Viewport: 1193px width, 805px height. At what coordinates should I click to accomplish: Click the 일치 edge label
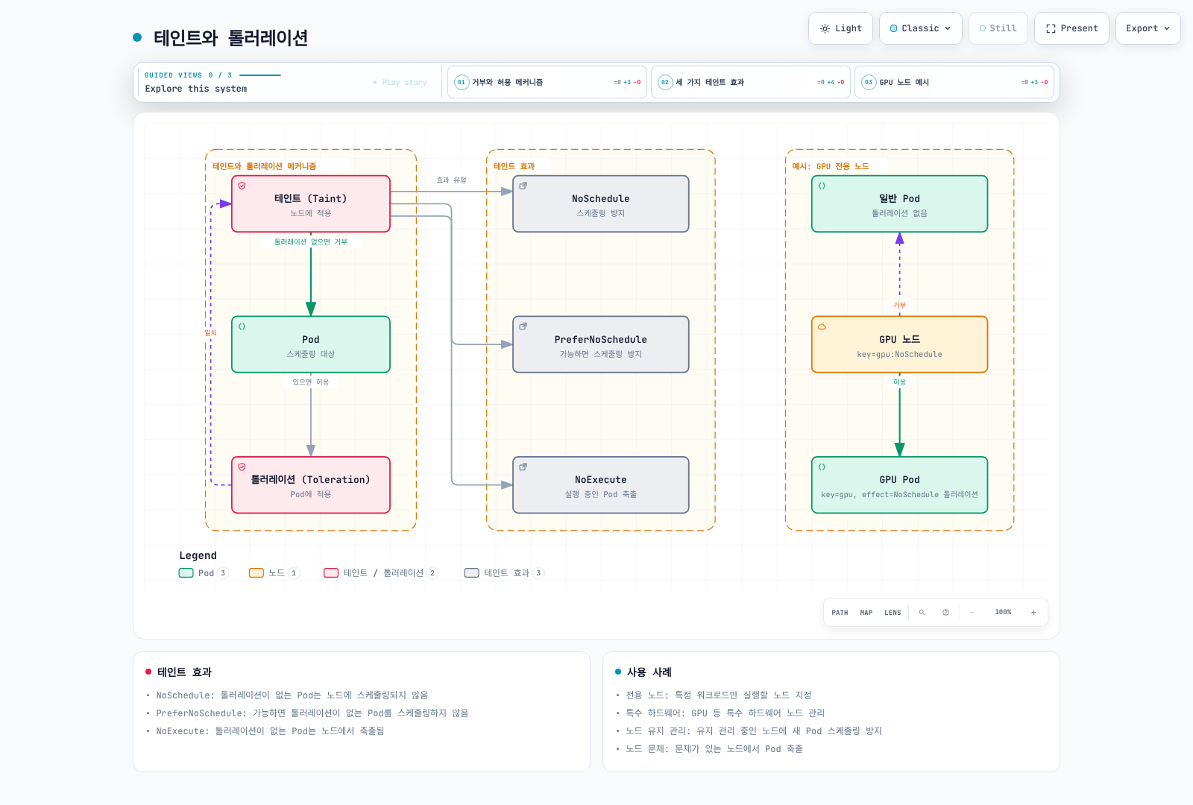pos(211,333)
